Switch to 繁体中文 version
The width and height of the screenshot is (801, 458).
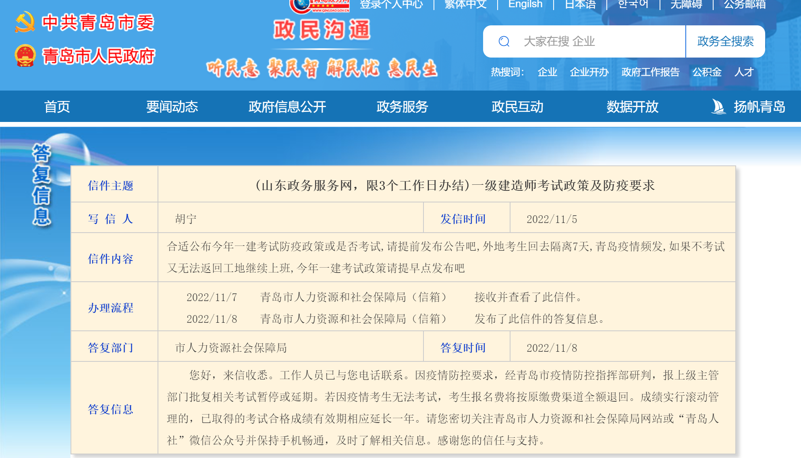466,4
